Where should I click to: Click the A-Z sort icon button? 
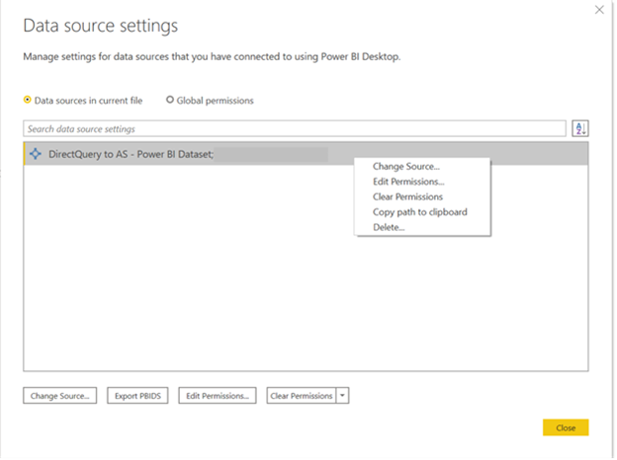coord(580,128)
